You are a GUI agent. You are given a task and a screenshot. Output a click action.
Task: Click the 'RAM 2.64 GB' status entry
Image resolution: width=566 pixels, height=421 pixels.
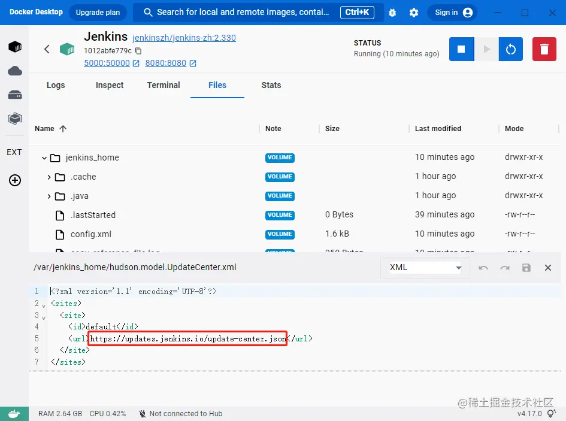60,414
